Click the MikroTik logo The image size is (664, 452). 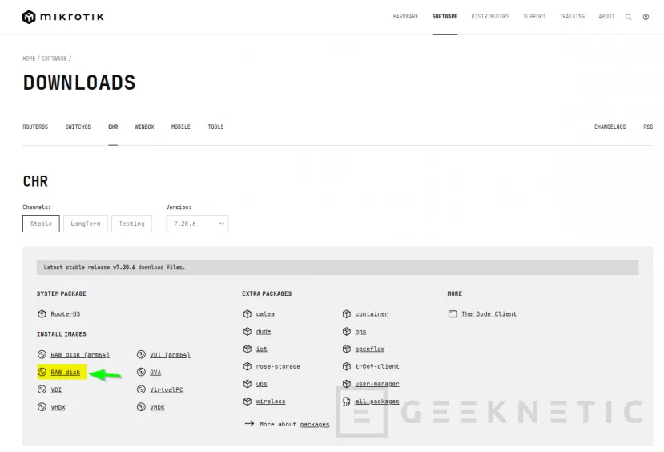(x=63, y=17)
